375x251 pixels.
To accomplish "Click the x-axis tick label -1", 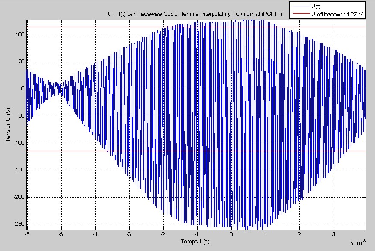I will click(x=197, y=234).
